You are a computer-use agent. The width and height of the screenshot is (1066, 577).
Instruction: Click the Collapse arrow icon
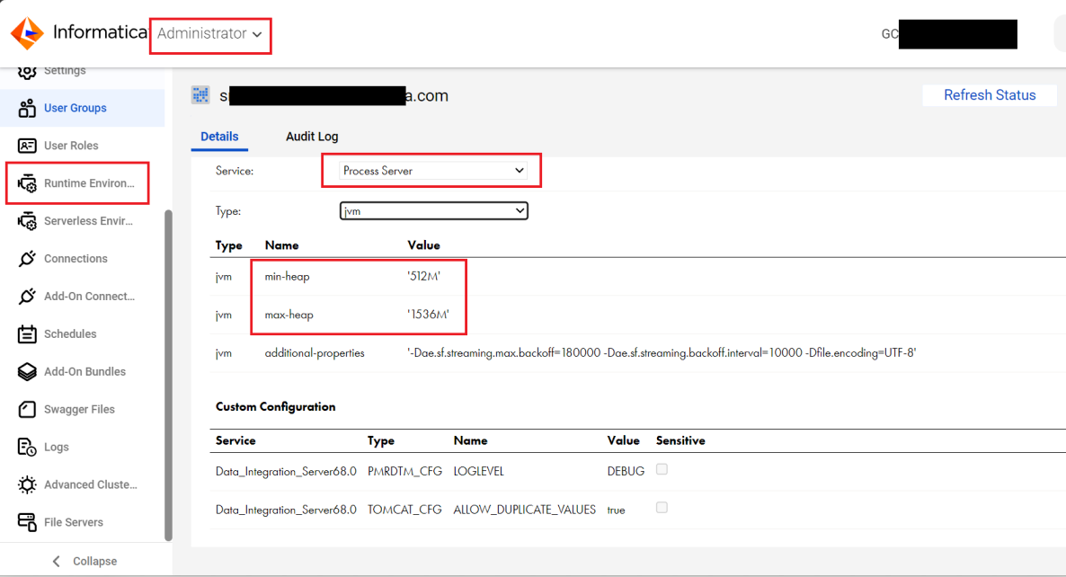[57, 562]
